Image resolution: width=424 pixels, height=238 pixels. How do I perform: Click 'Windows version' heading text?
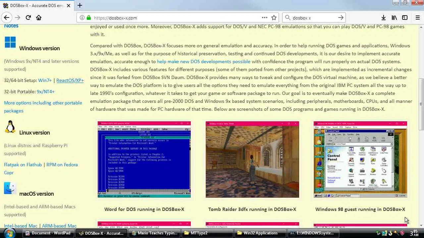click(x=39, y=48)
